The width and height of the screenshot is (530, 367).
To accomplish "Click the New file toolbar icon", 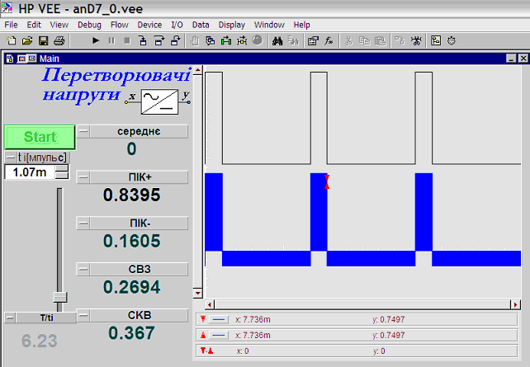I will point(12,41).
